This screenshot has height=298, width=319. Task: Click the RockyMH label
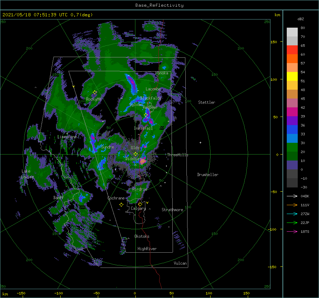click(x=94, y=99)
